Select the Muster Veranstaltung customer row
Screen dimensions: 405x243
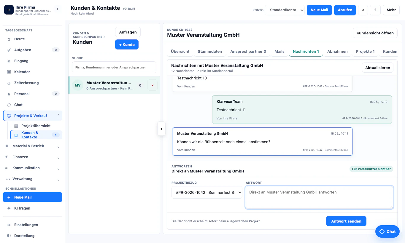114,85
